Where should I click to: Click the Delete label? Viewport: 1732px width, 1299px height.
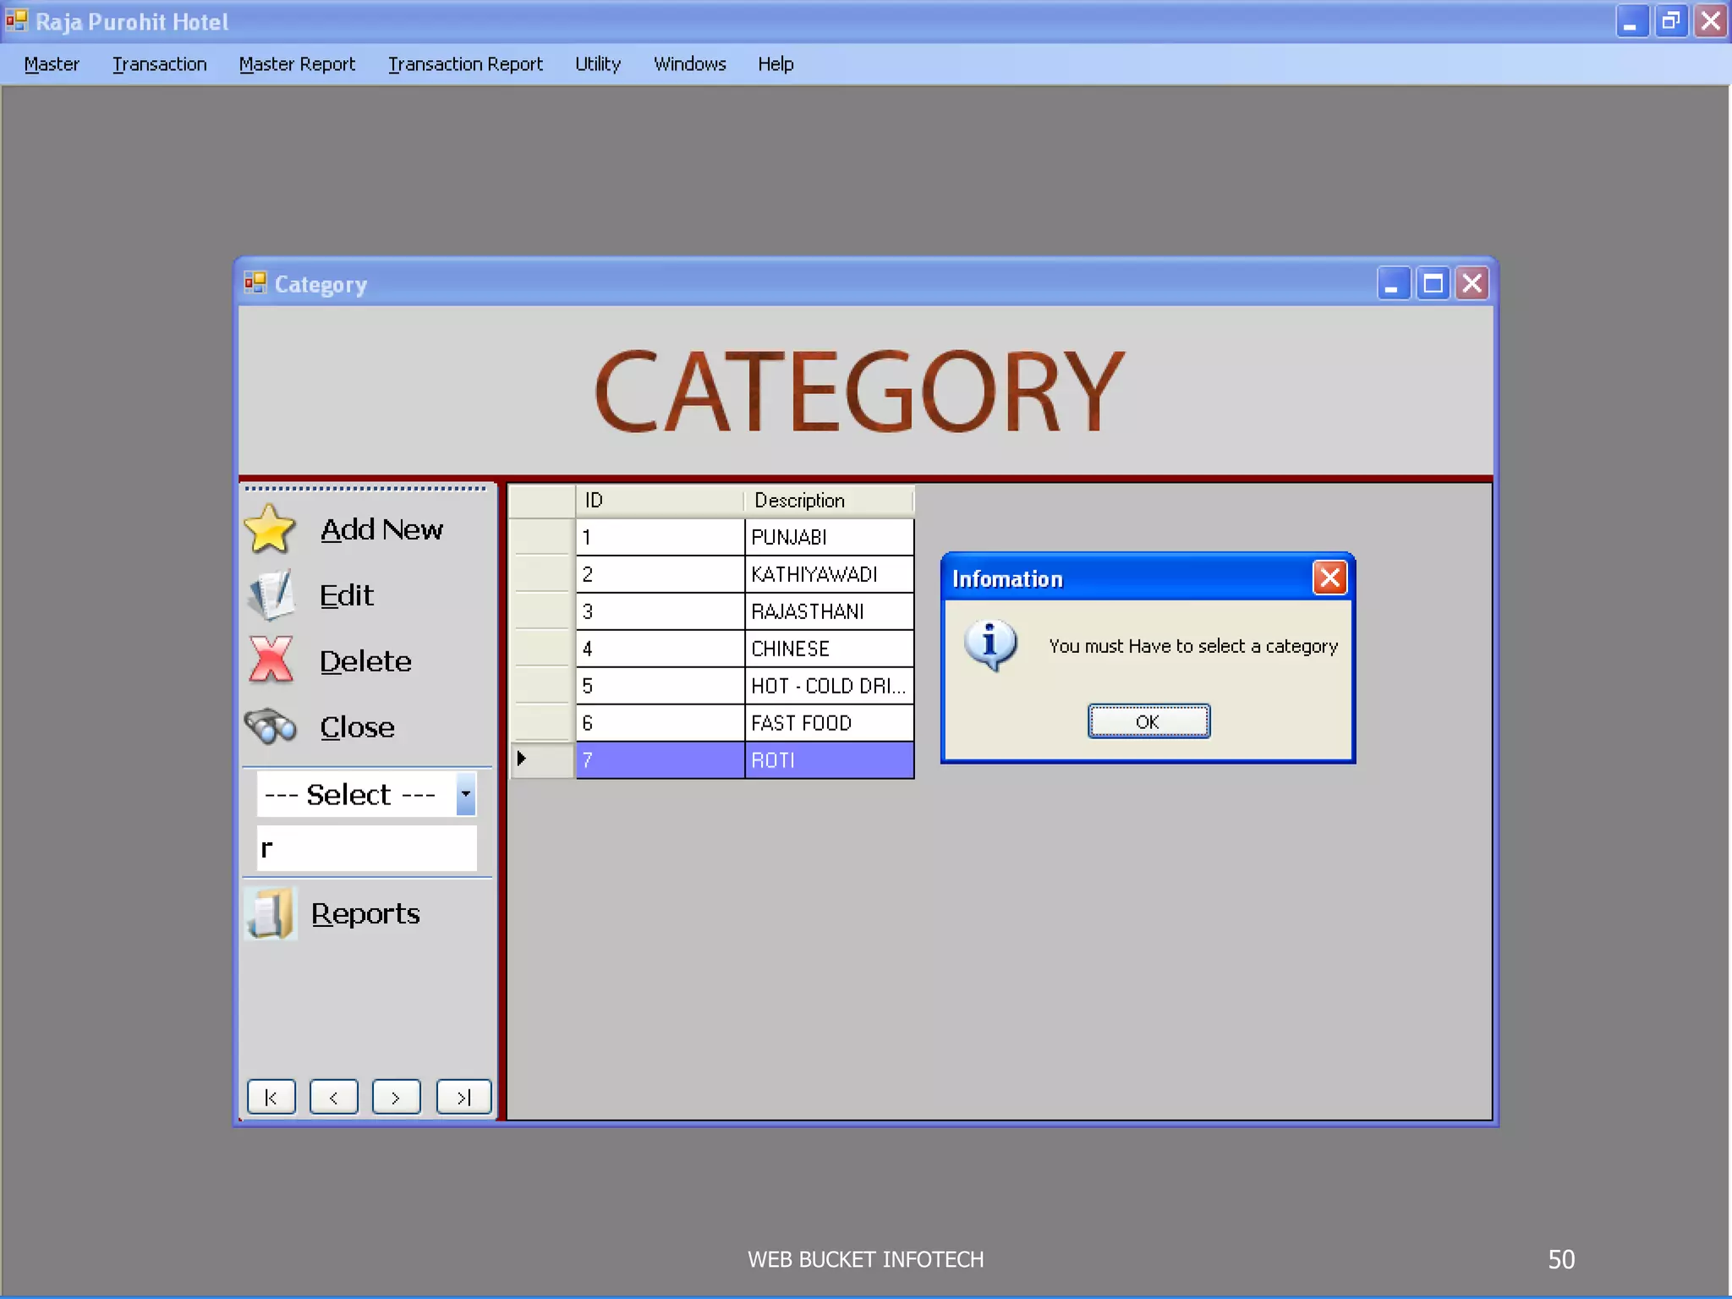(x=365, y=661)
